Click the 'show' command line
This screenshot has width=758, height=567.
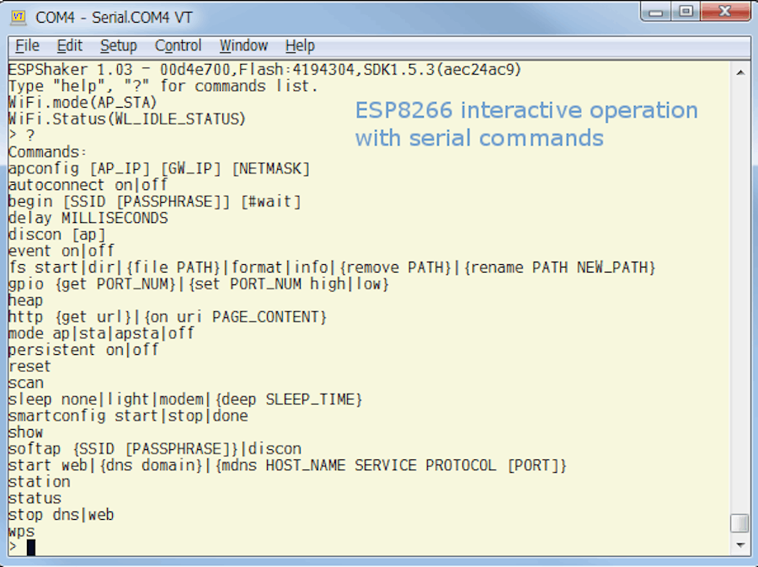25,432
